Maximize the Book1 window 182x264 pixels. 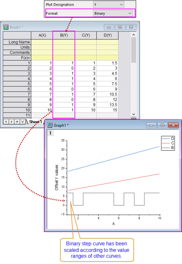[120, 27]
